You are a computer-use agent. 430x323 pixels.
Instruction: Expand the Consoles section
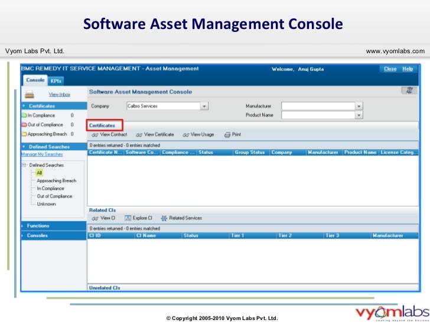54,235
